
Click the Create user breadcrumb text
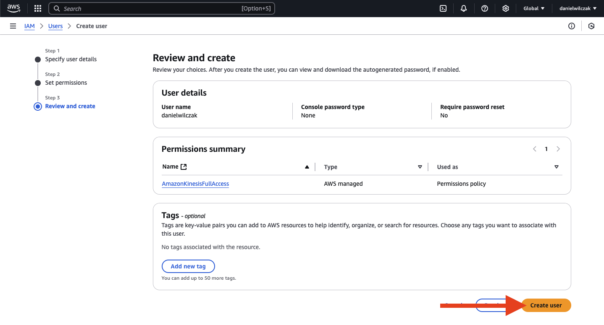pos(92,26)
